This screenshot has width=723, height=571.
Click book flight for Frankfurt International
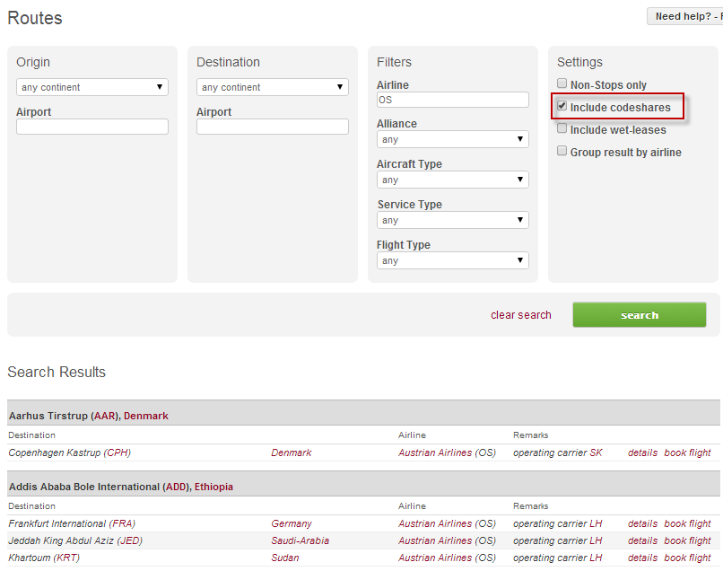tap(687, 523)
